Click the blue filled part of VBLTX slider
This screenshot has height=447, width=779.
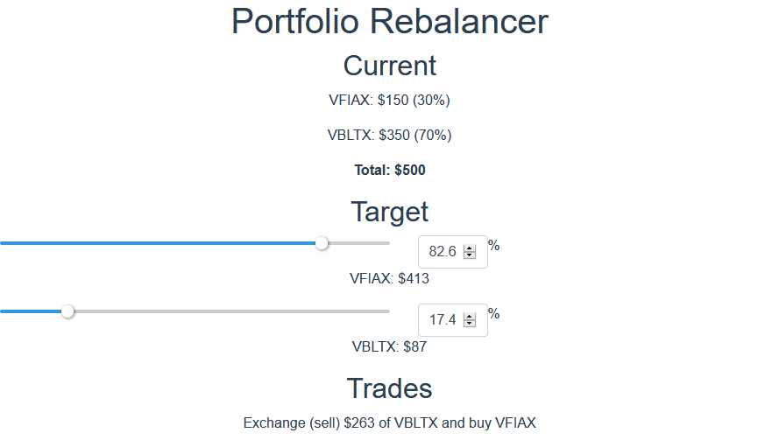point(31,311)
